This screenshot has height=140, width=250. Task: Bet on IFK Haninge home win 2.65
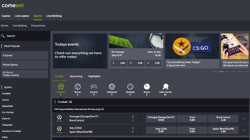pos(119,63)
